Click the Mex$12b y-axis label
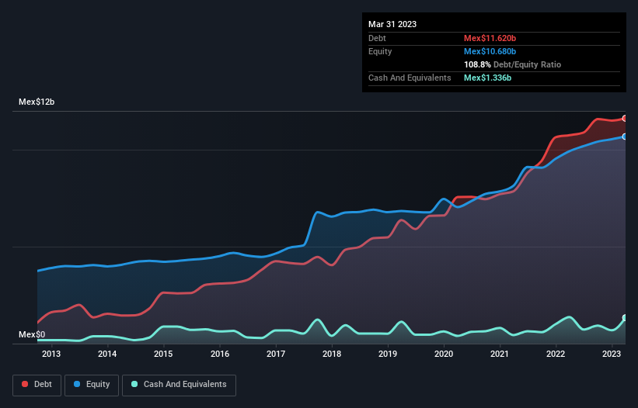 click(x=37, y=102)
